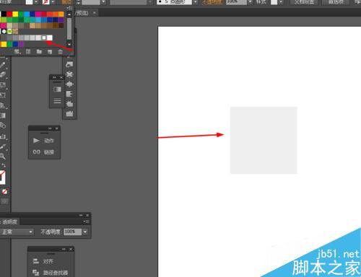The image size is (361, 277).
Task: Click the fourth icon in vertical panel dock
Action: pyautogui.click(x=69, y=94)
